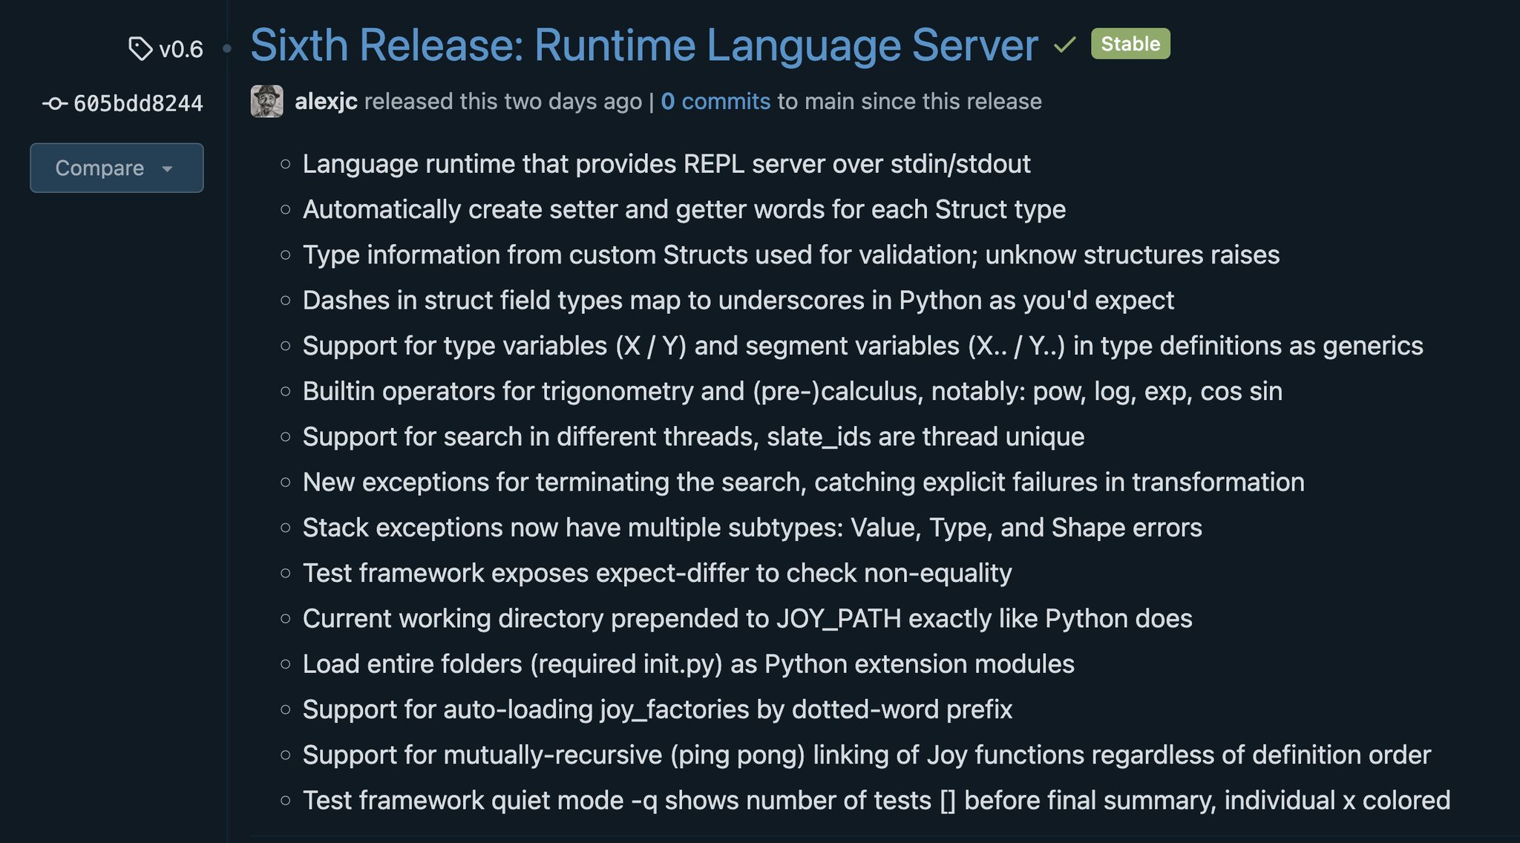Open the 0 commits link
This screenshot has width=1520, height=843.
pyautogui.click(x=715, y=101)
